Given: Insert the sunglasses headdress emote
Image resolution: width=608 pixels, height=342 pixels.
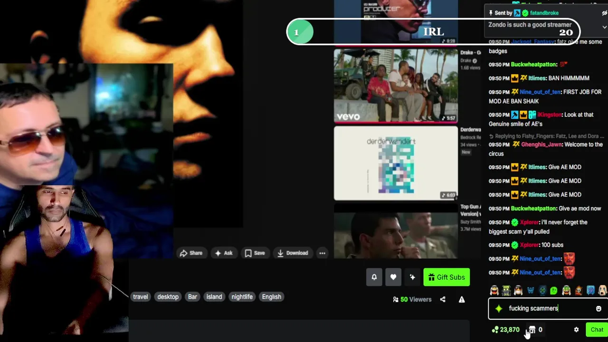Looking at the screenshot, I should click(518, 290).
